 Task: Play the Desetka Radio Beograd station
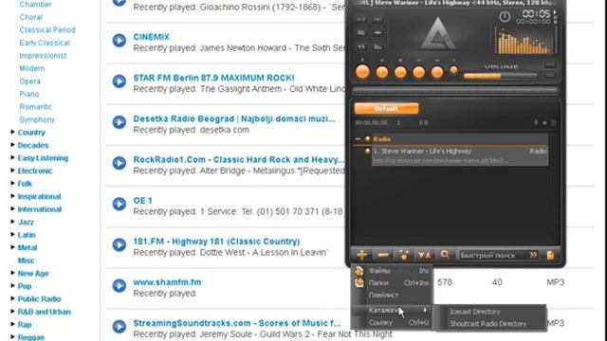[x=120, y=122]
